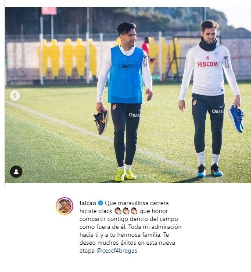The image size is (251, 272).
Task: Click the blue verified badge next to falcao
Action: pos(100,203)
